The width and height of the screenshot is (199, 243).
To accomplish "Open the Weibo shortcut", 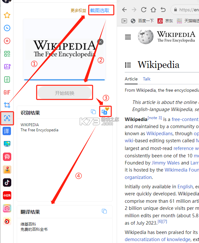I will coord(7,221).
